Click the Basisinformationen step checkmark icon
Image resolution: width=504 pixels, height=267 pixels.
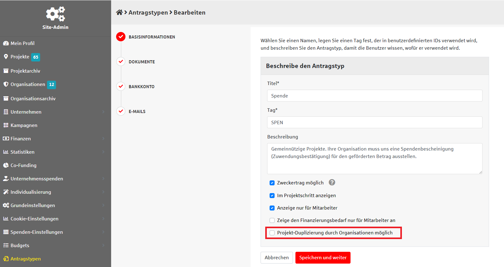tap(121, 37)
